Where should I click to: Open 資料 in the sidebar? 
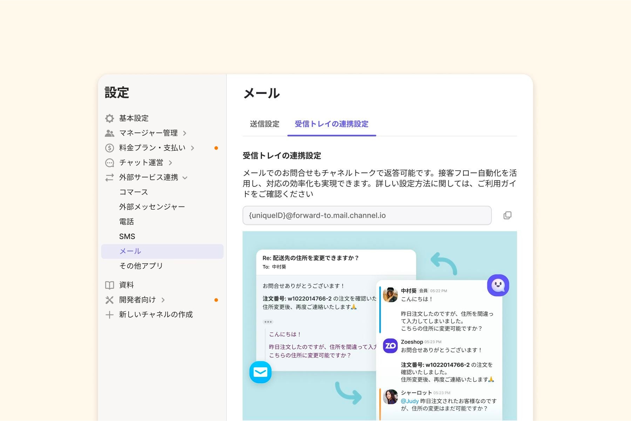(127, 285)
